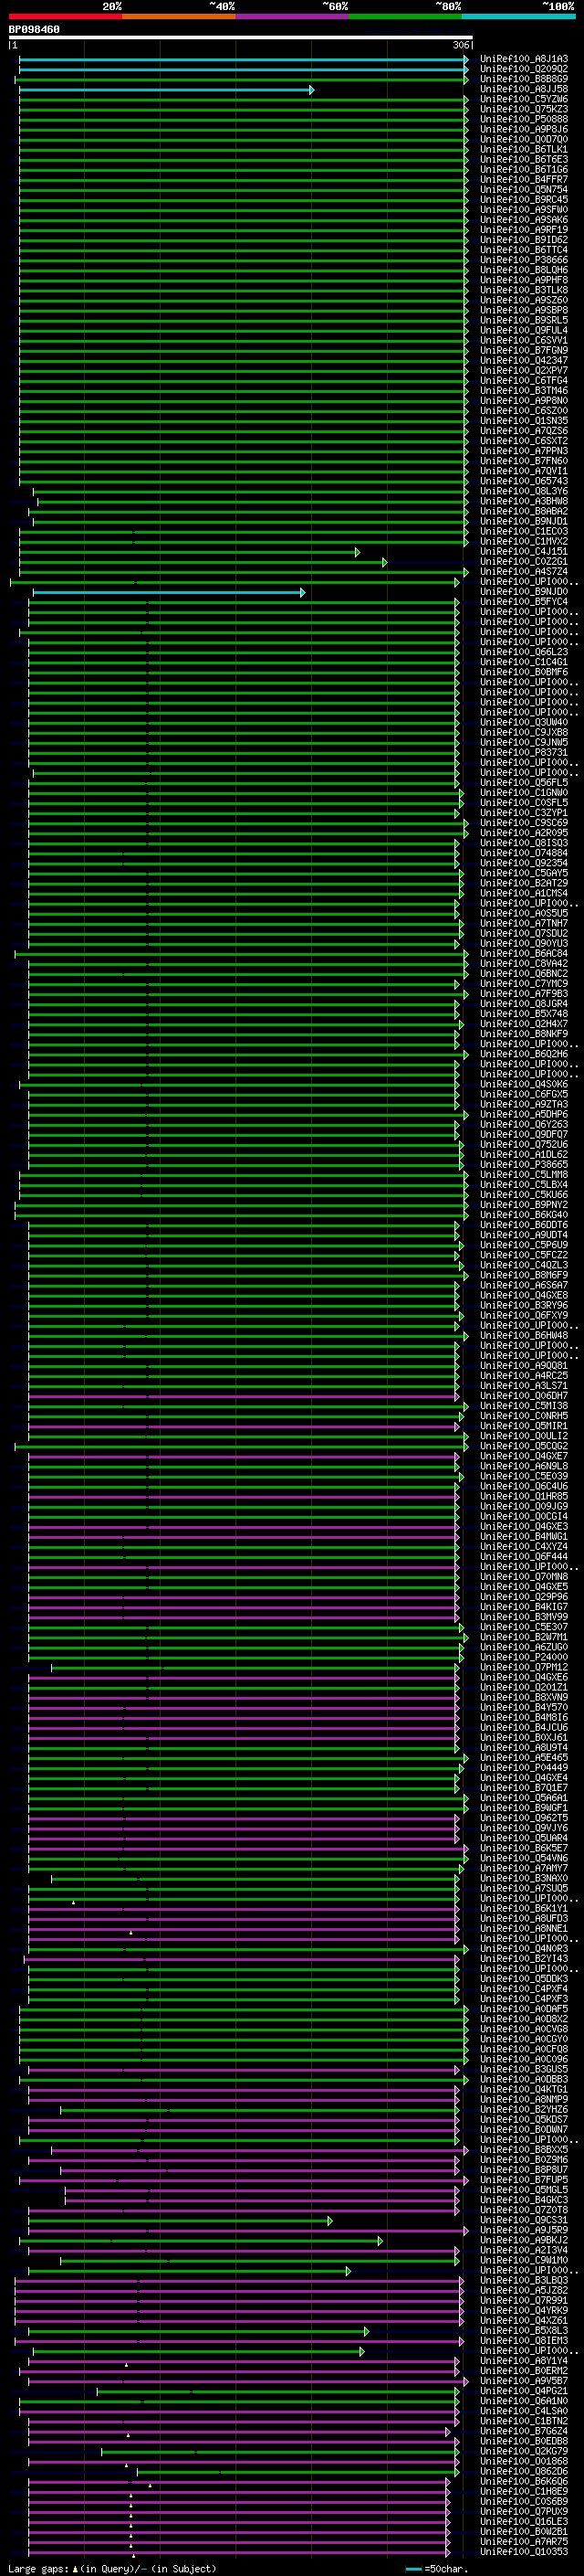Select UniRef100_P38666 label

coord(524,260)
